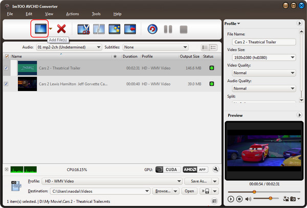This screenshot has width=307, height=208.
Task: Click the File Name field showing Cars 2
Action: pos(264,42)
